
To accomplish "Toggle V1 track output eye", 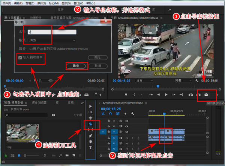I will point(127,132).
